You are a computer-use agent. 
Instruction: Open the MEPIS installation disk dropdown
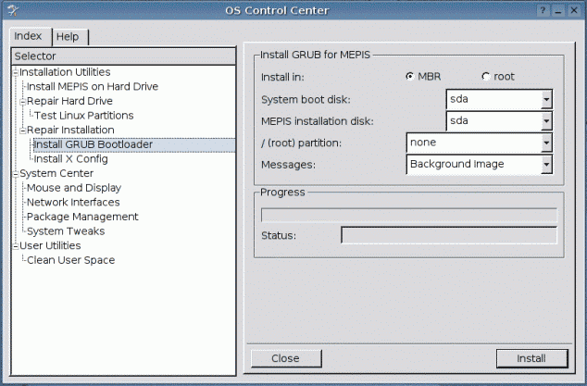click(499, 121)
